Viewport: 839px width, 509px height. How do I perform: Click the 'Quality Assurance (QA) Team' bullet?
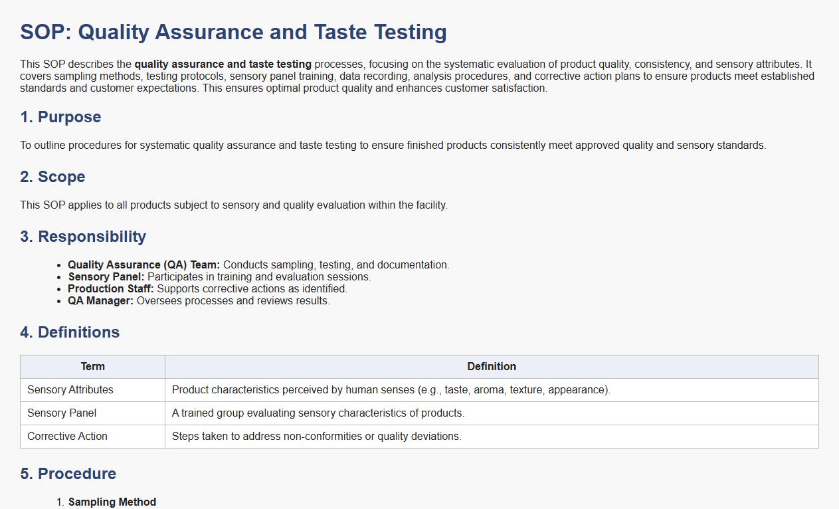click(143, 265)
